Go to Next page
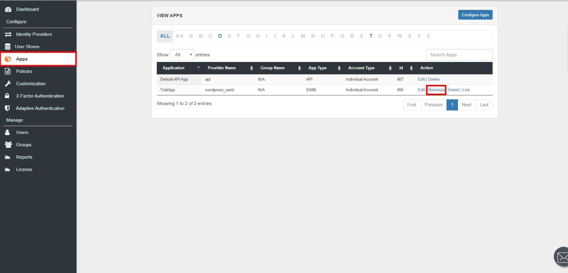Screen dimensions: 568x273 [466, 105]
